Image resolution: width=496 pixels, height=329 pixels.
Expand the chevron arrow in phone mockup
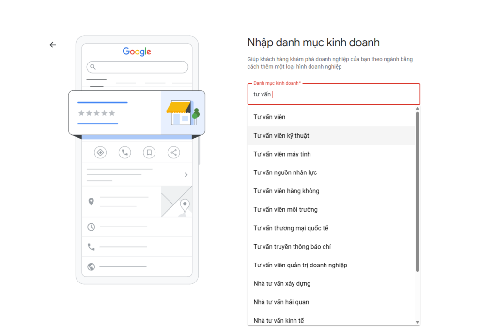point(186,175)
